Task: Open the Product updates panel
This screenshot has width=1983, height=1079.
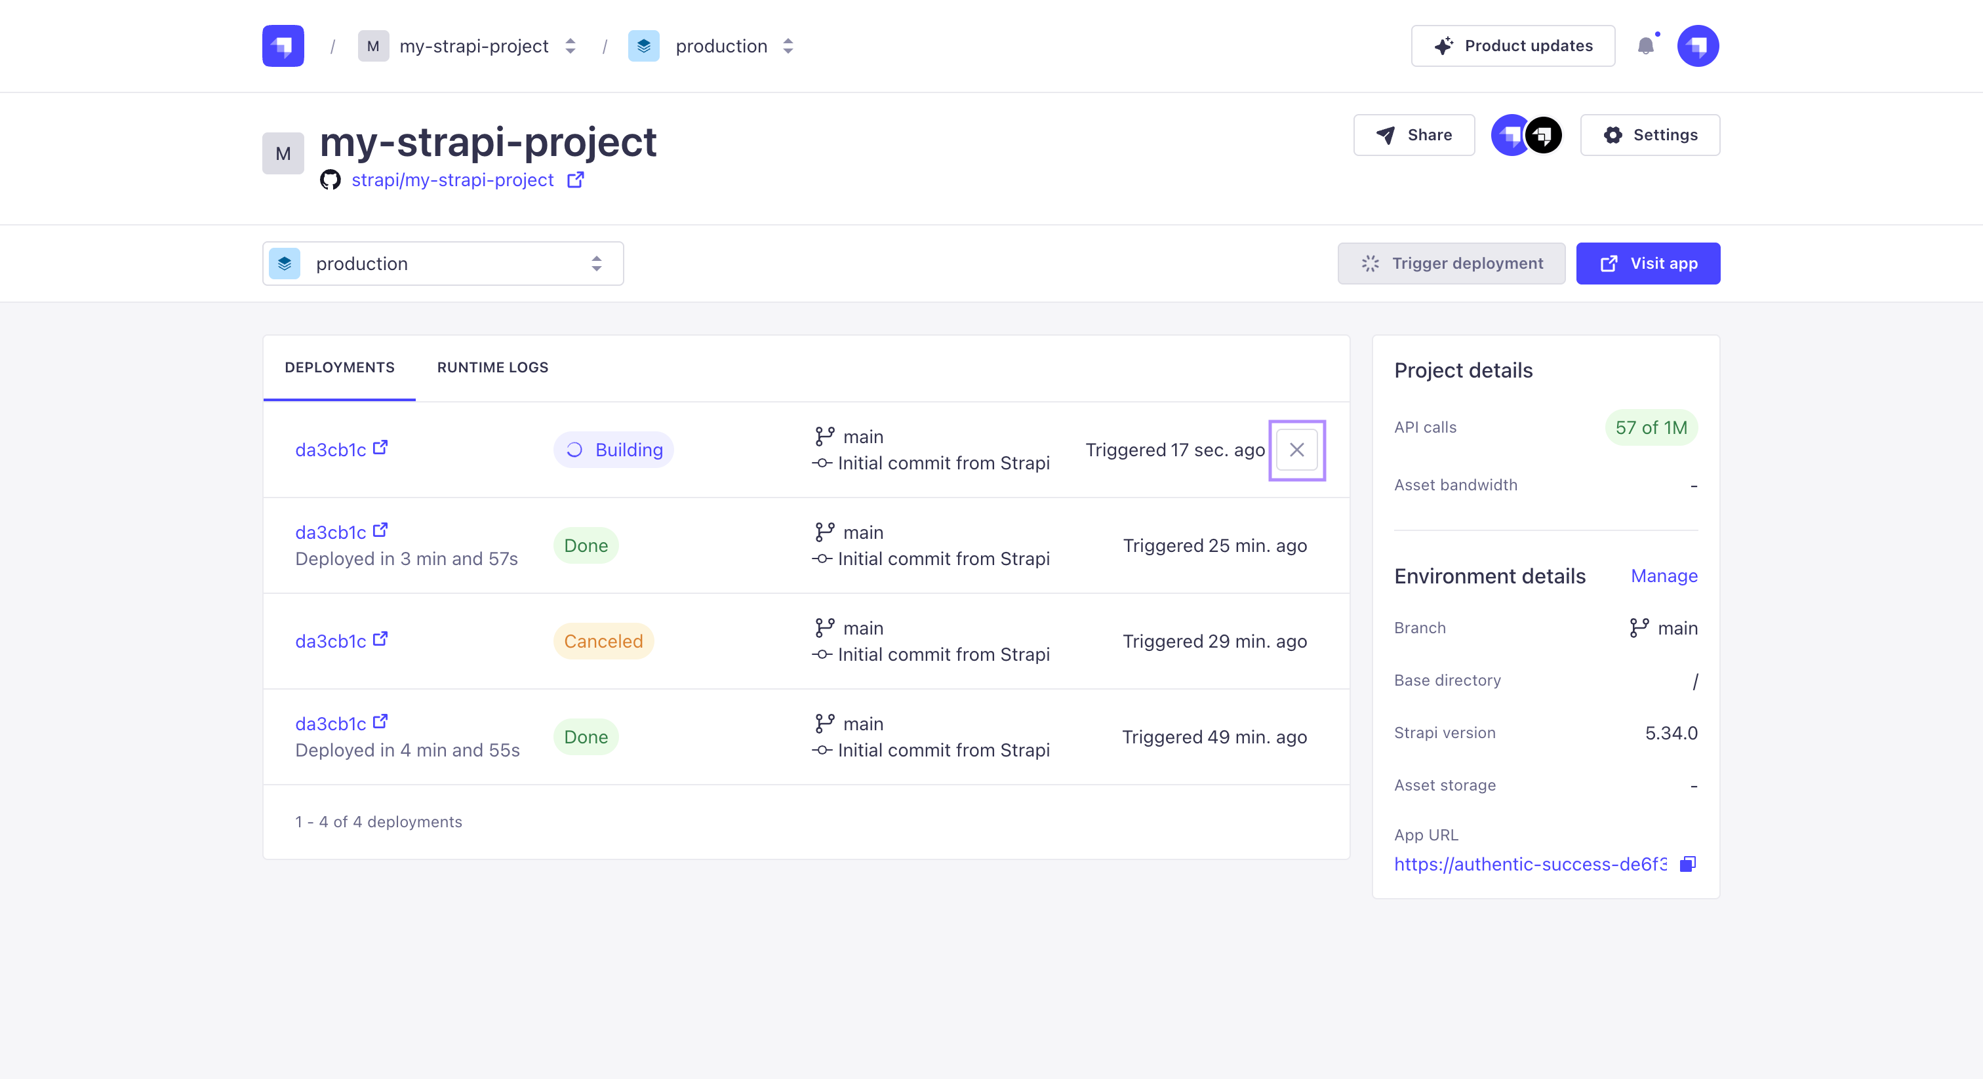Action: (x=1513, y=46)
